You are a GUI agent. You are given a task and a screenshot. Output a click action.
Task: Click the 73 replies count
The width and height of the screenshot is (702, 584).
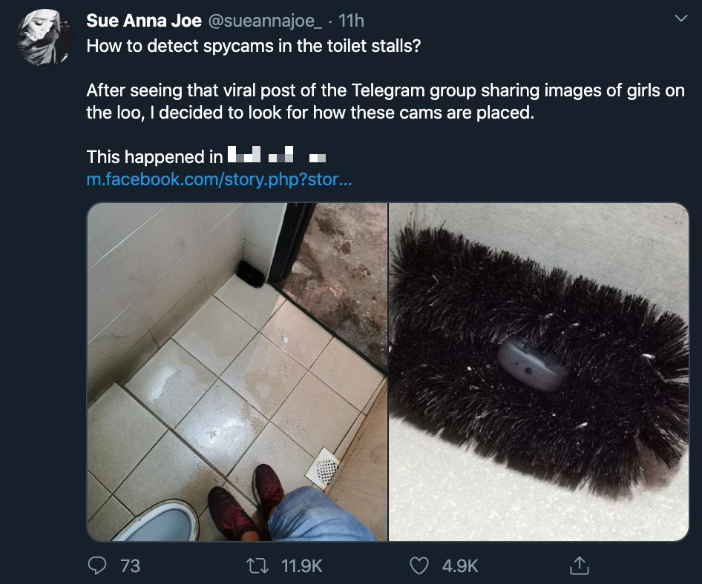click(x=131, y=566)
